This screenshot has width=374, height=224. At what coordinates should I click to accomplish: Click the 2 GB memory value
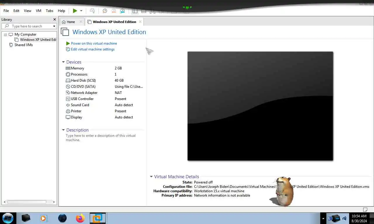[x=118, y=68]
